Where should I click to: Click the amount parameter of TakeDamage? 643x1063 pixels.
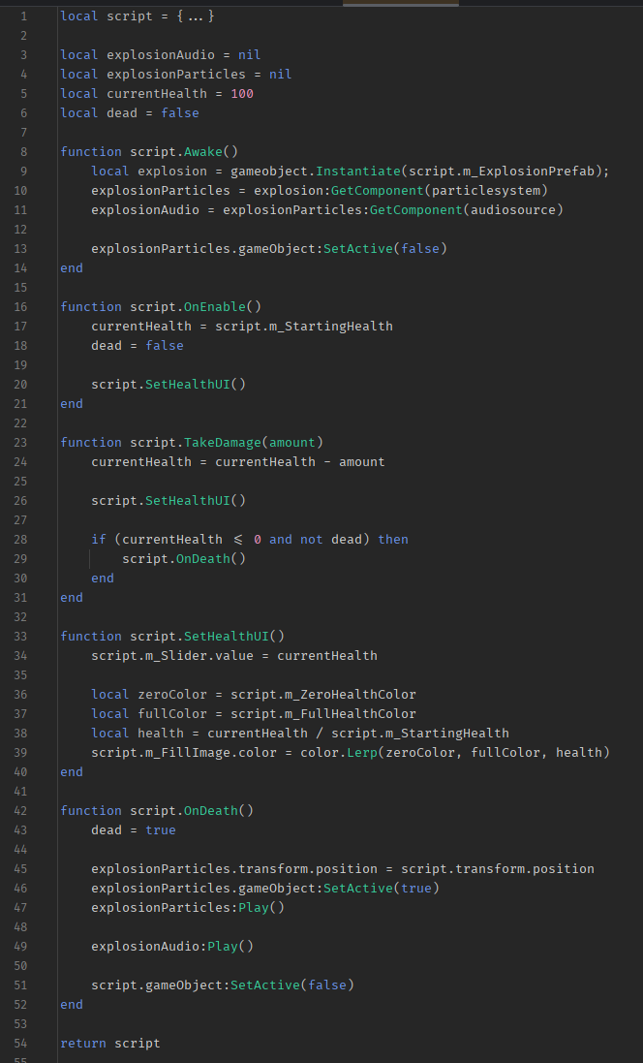[x=292, y=442]
